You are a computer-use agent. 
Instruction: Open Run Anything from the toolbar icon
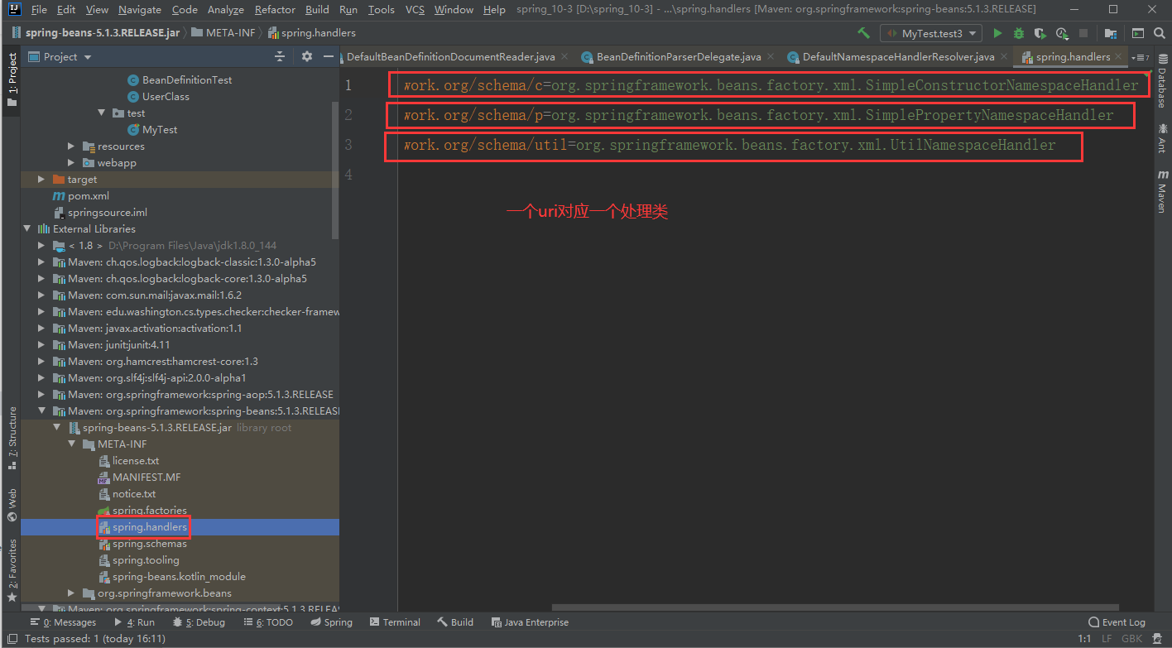1138,33
